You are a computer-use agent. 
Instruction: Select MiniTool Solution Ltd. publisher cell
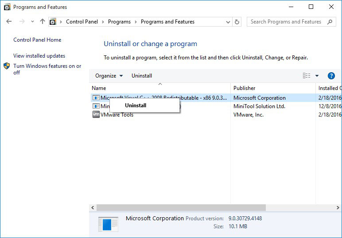tap(259, 106)
